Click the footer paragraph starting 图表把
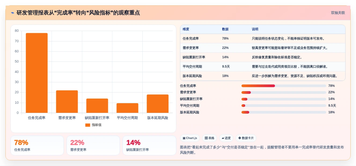Screen dimensions: 356x166 [x=262, y=150]
